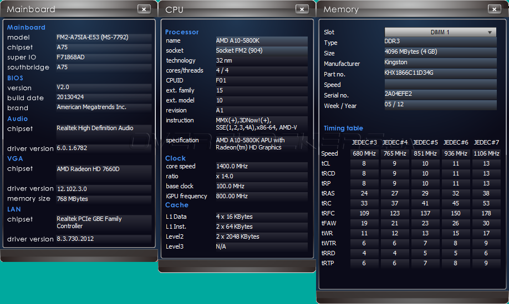Select L1 Inst. 2 x 64 KBytes

pyautogui.click(x=261, y=226)
